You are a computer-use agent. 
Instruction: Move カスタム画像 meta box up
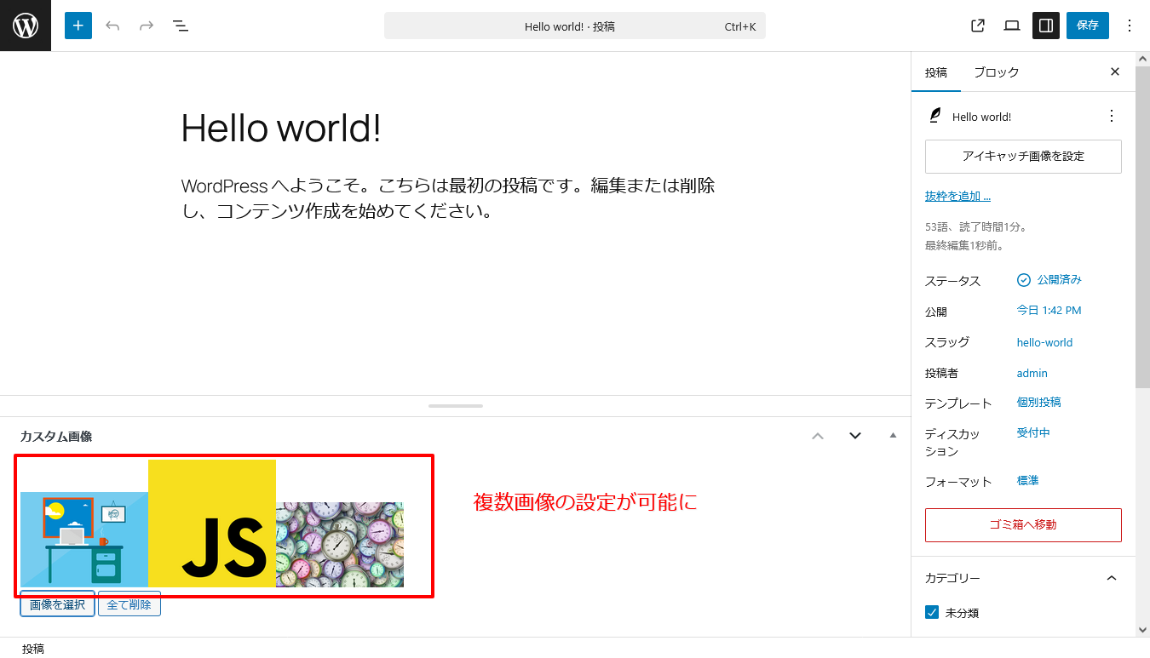(x=818, y=436)
